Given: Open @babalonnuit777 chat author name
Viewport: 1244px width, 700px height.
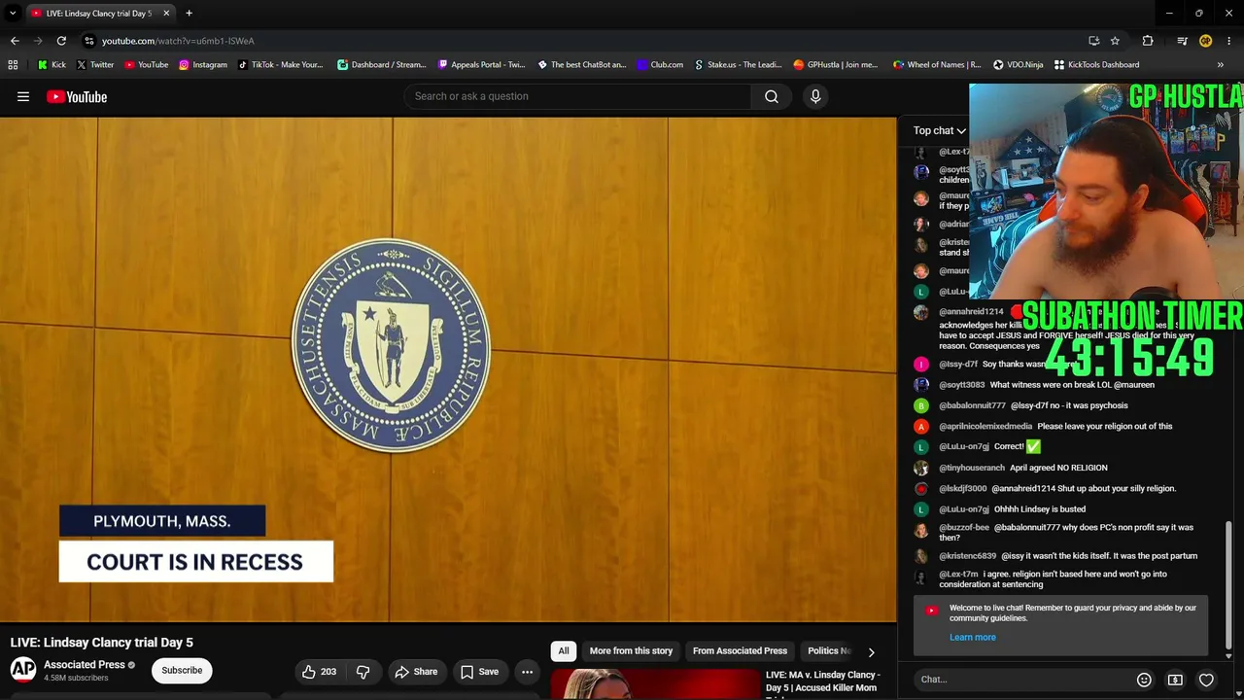Looking at the screenshot, I should 972,405.
